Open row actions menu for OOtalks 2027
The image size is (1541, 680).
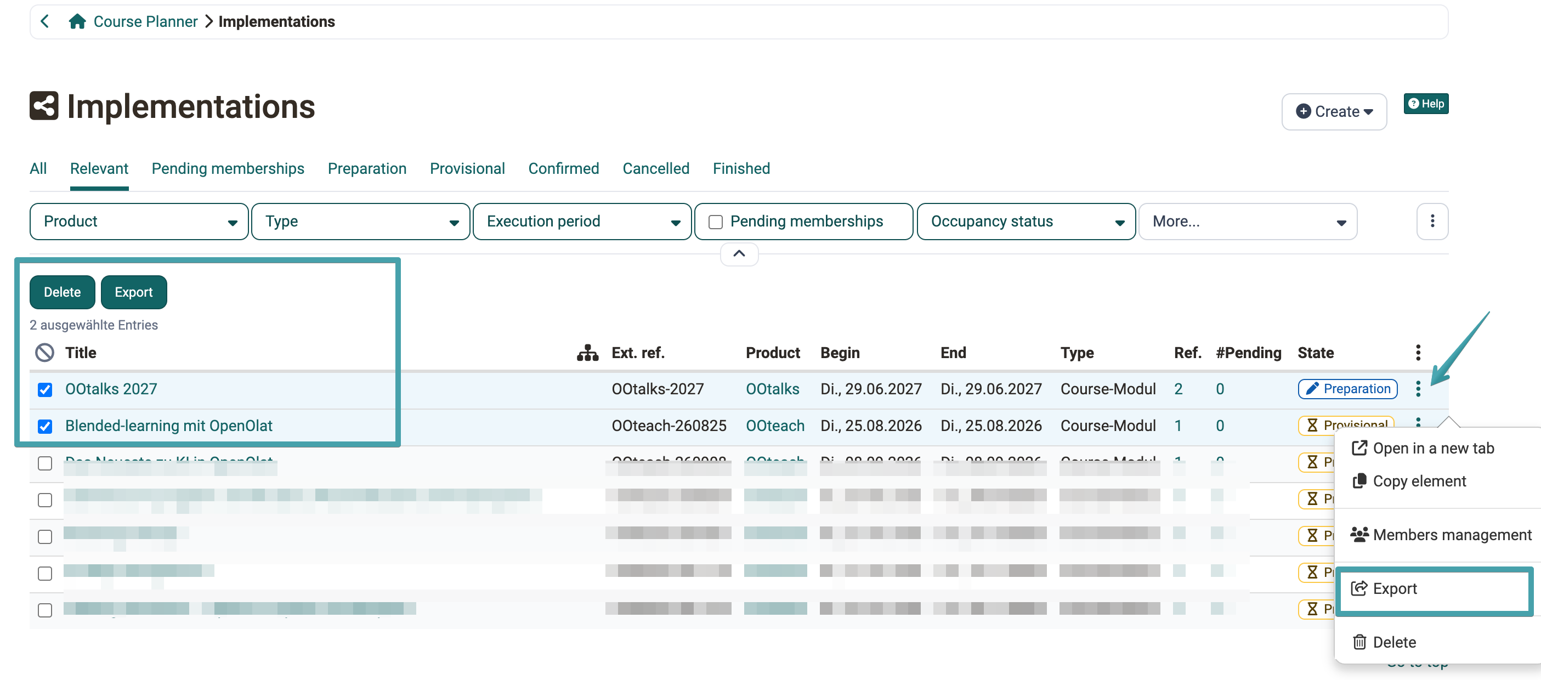point(1418,389)
